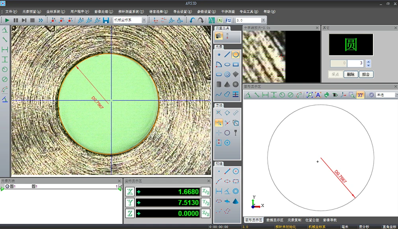Toggle the XY view button

pos(360,95)
